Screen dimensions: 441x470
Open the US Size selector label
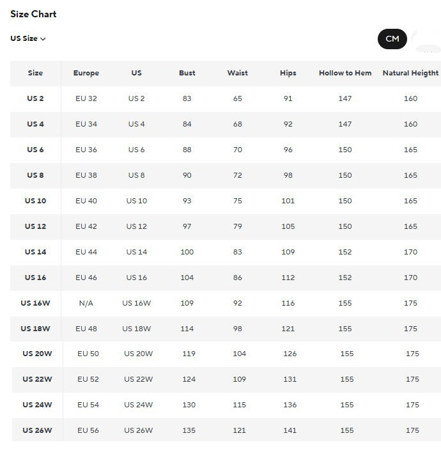coord(24,38)
